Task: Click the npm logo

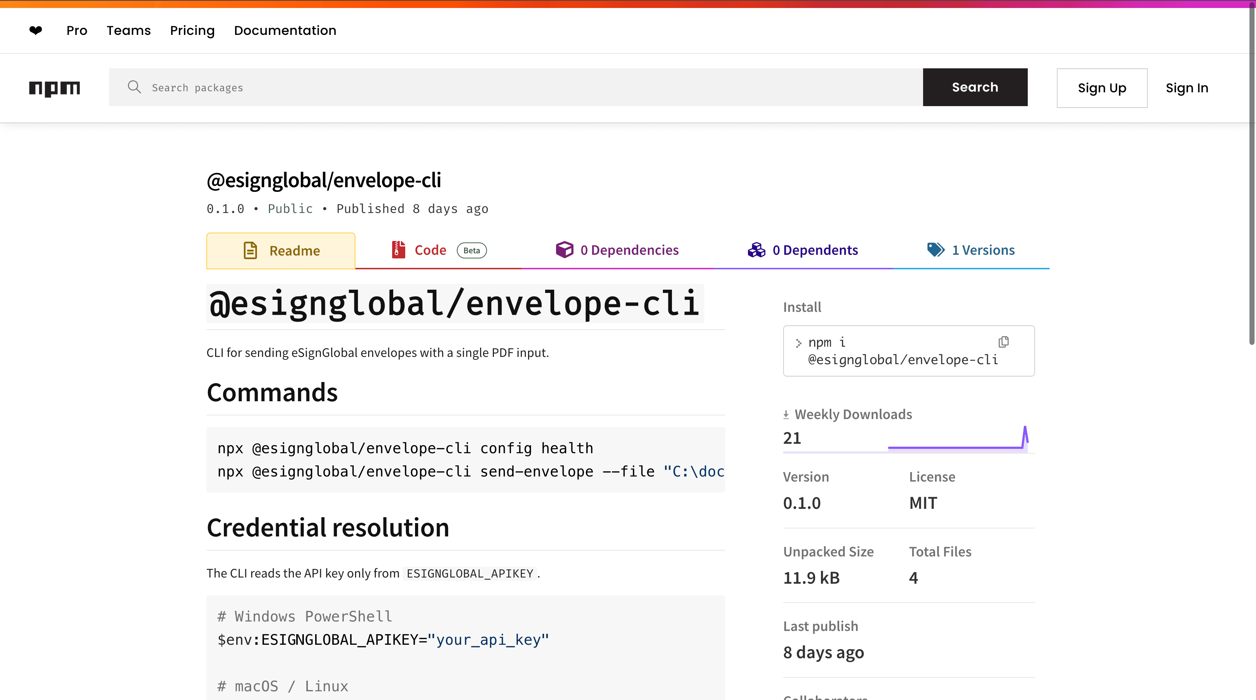Action: click(54, 88)
